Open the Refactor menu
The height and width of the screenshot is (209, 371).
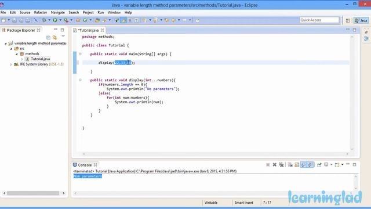point(41,12)
